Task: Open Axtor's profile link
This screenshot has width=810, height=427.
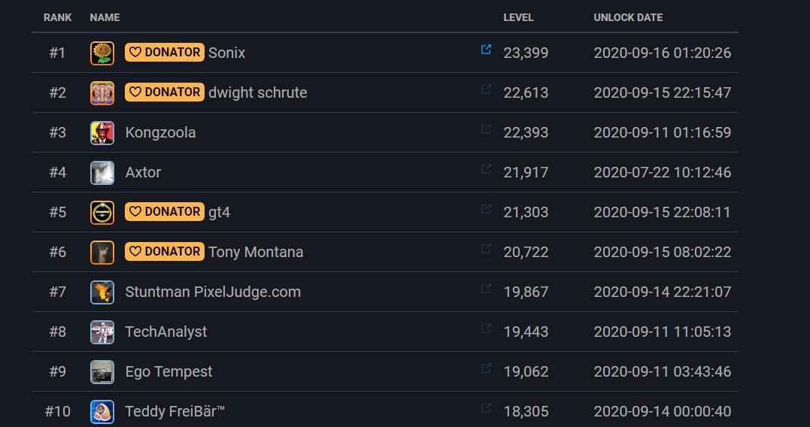Action: tap(143, 172)
